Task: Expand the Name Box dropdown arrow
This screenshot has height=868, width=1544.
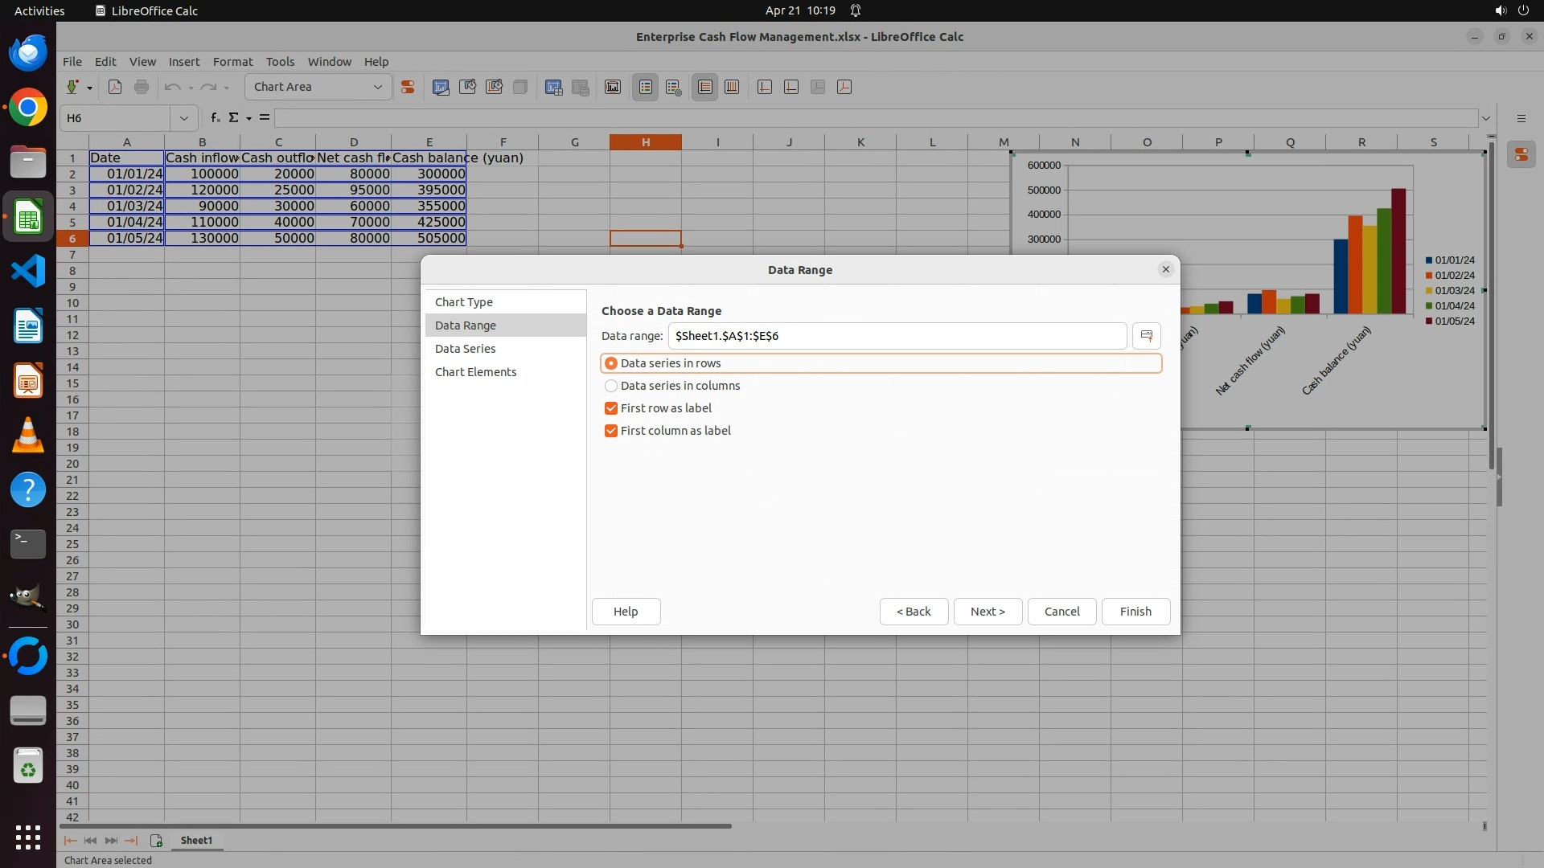Action: [184, 118]
